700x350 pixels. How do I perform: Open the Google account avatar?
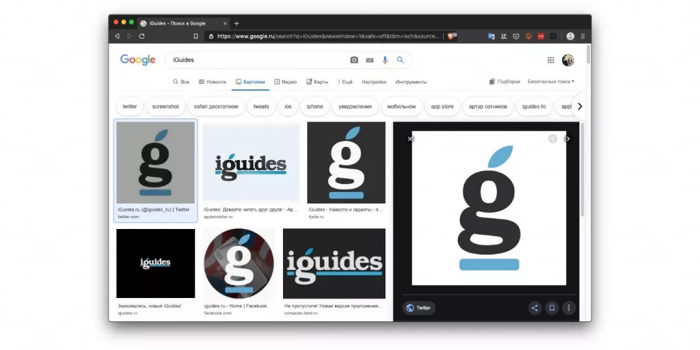pyautogui.click(x=568, y=60)
